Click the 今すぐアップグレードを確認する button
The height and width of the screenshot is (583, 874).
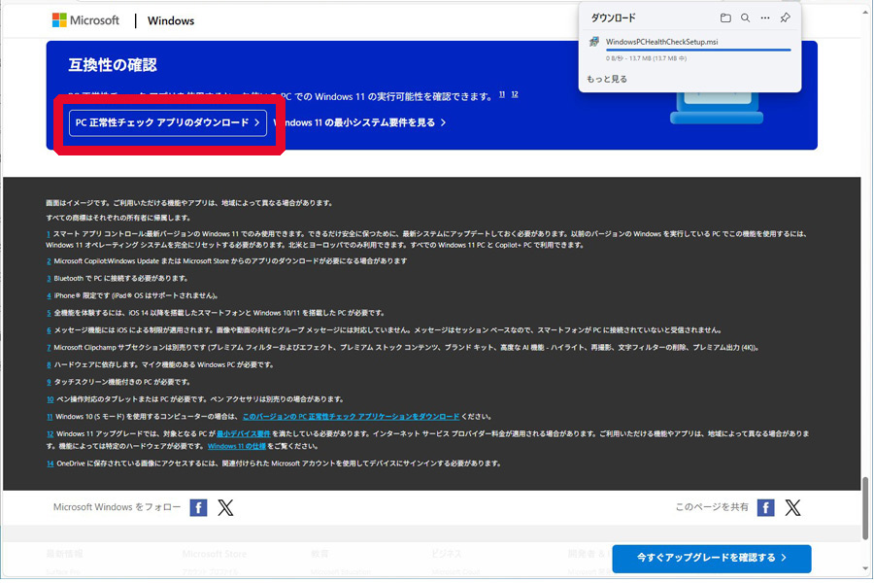[x=712, y=558]
